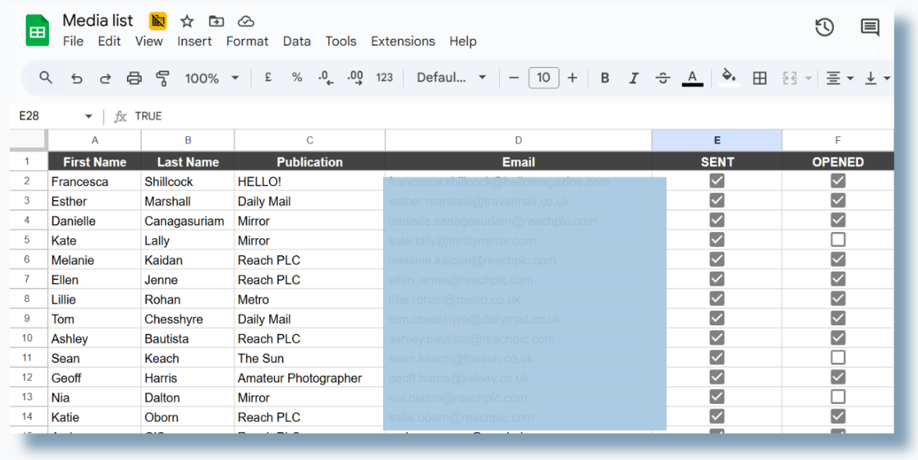918x460 pixels.
Task: Open more number formats 123
Action: click(x=384, y=77)
